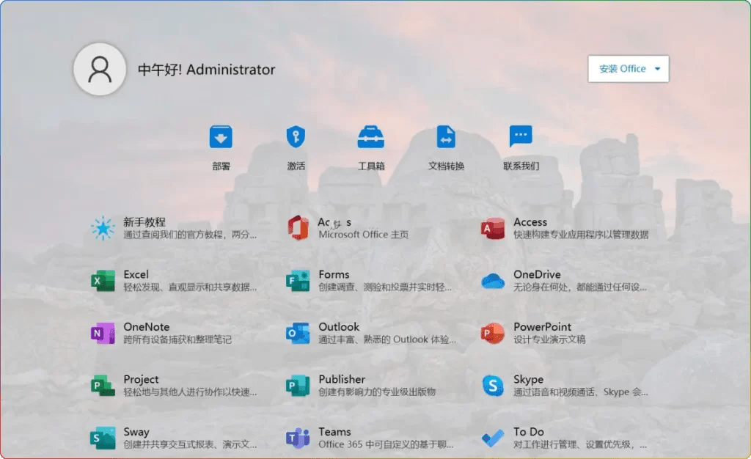The width and height of the screenshot is (751, 459).
Task: Select the OneNote icon
Action: pos(102,333)
